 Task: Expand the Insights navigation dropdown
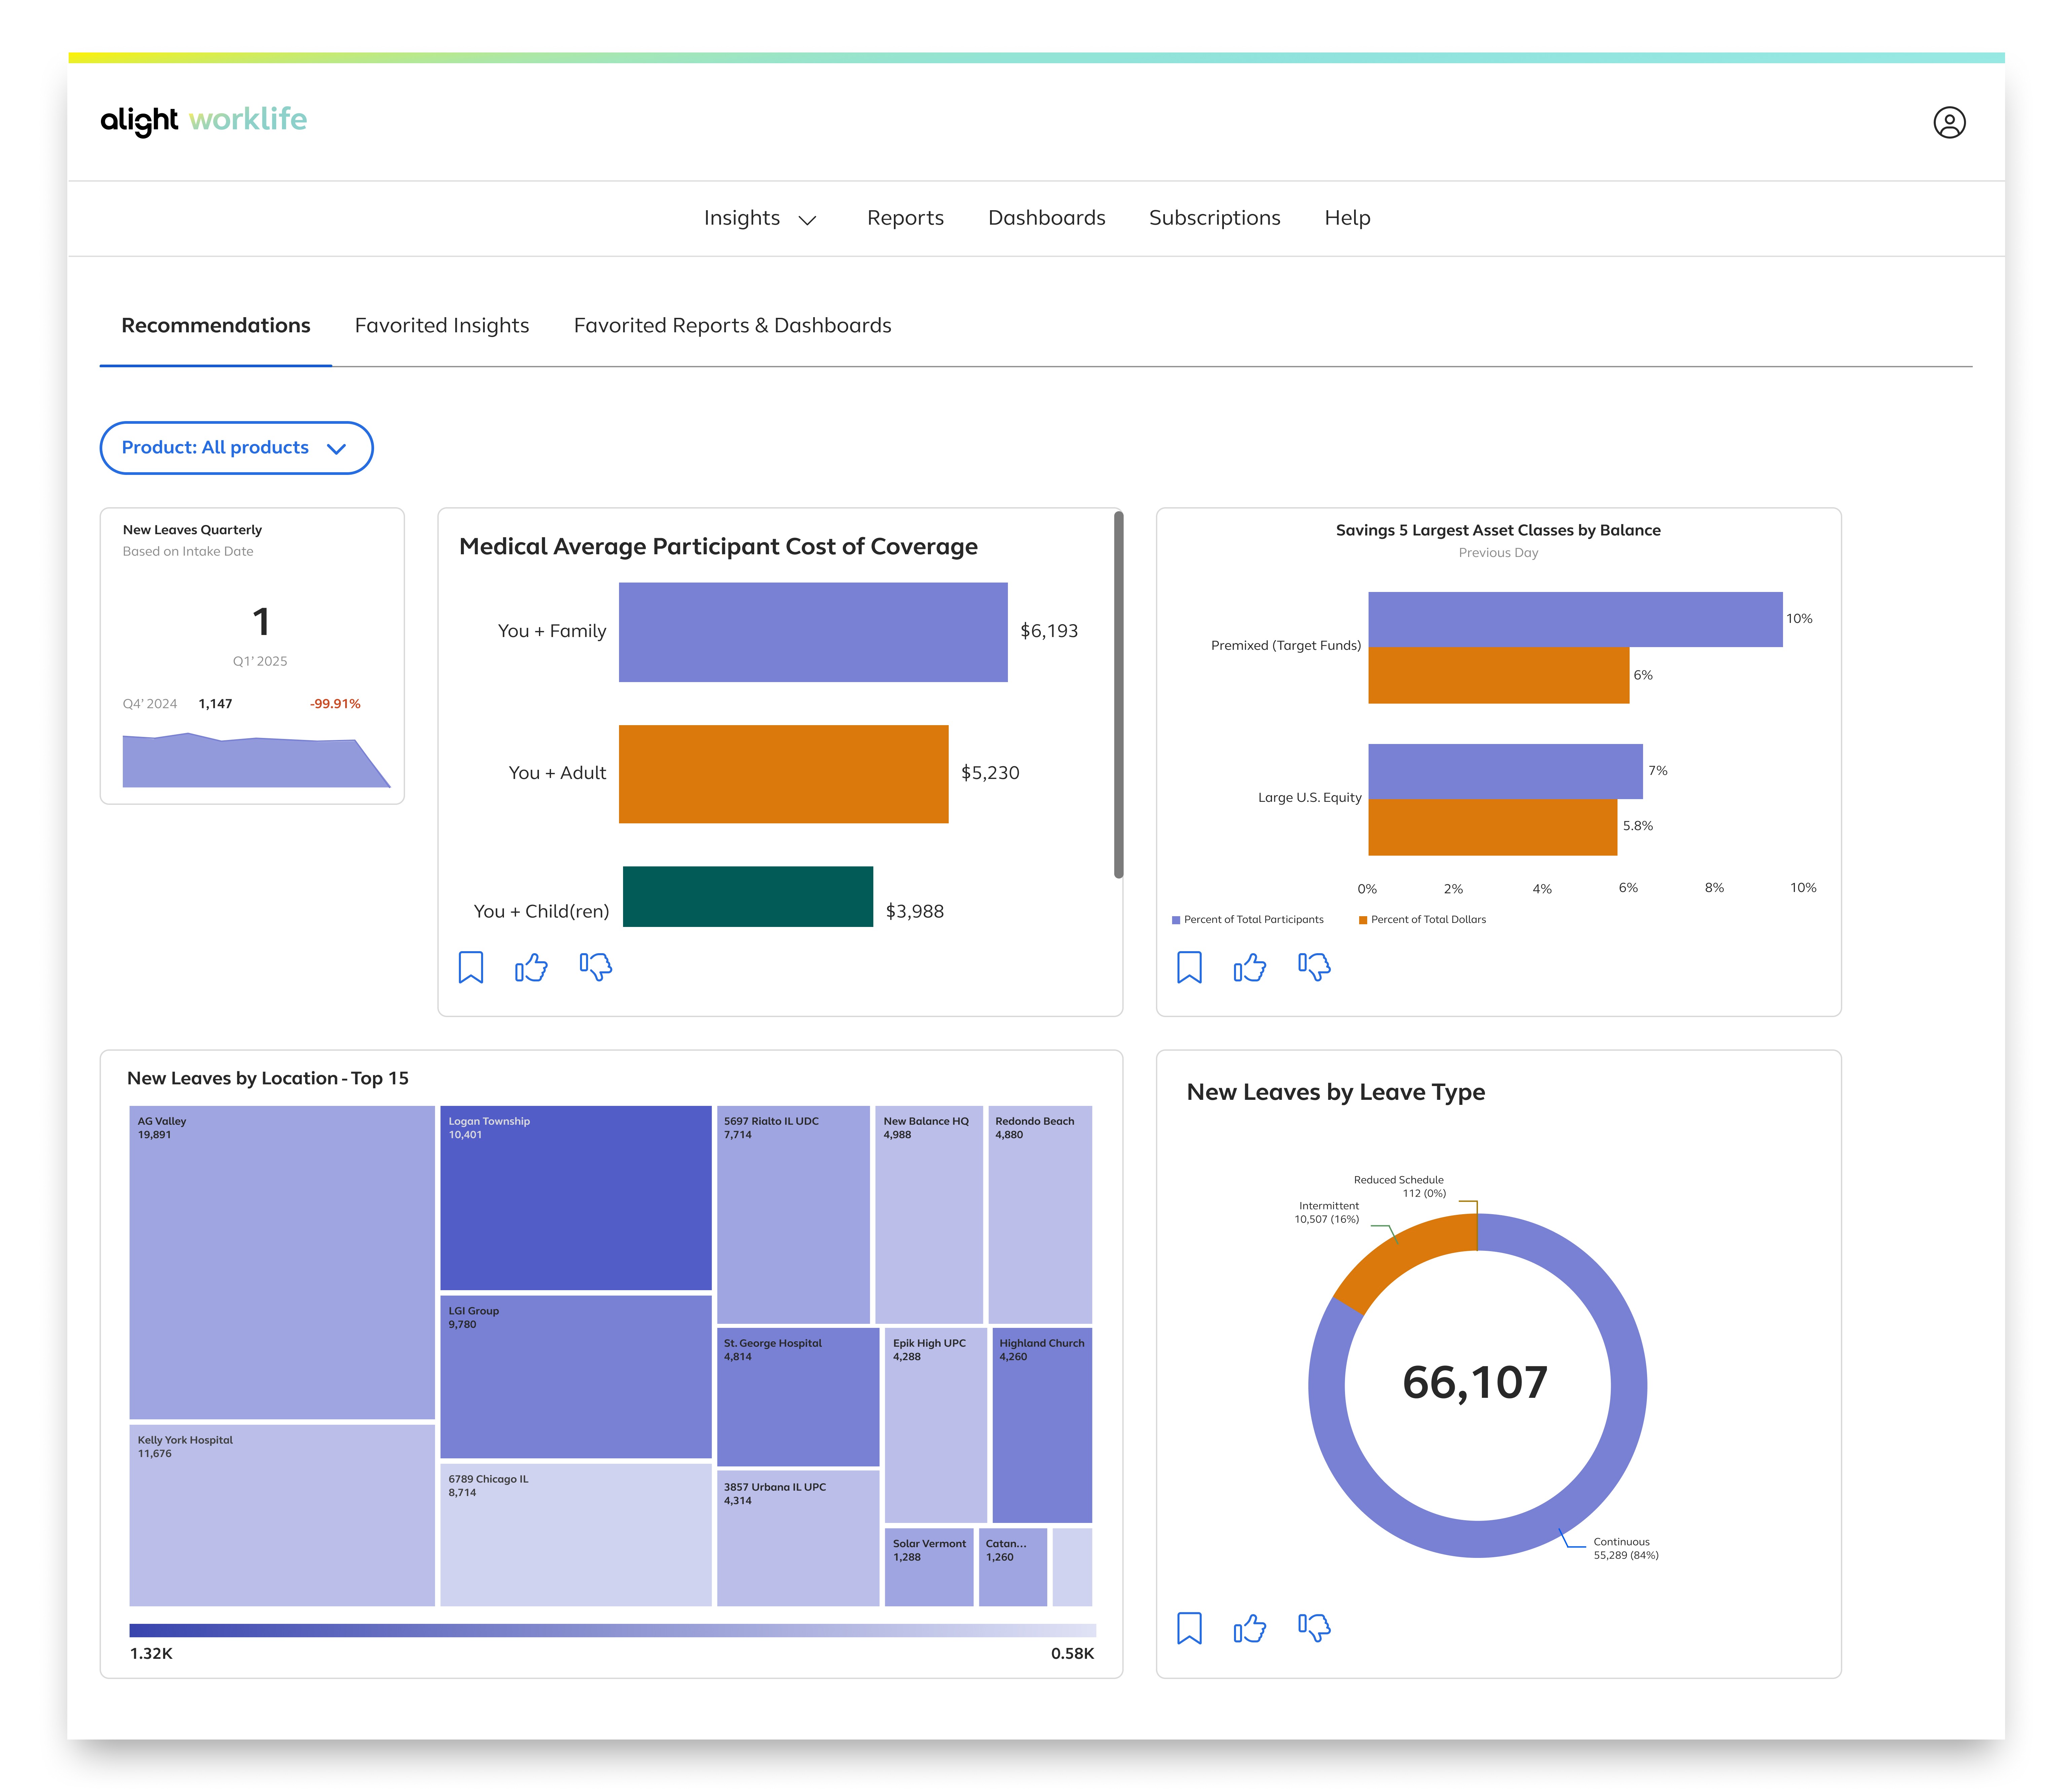coord(760,218)
